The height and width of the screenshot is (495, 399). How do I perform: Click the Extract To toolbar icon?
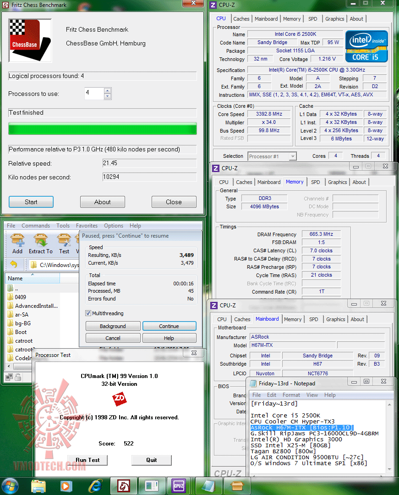[41, 244]
